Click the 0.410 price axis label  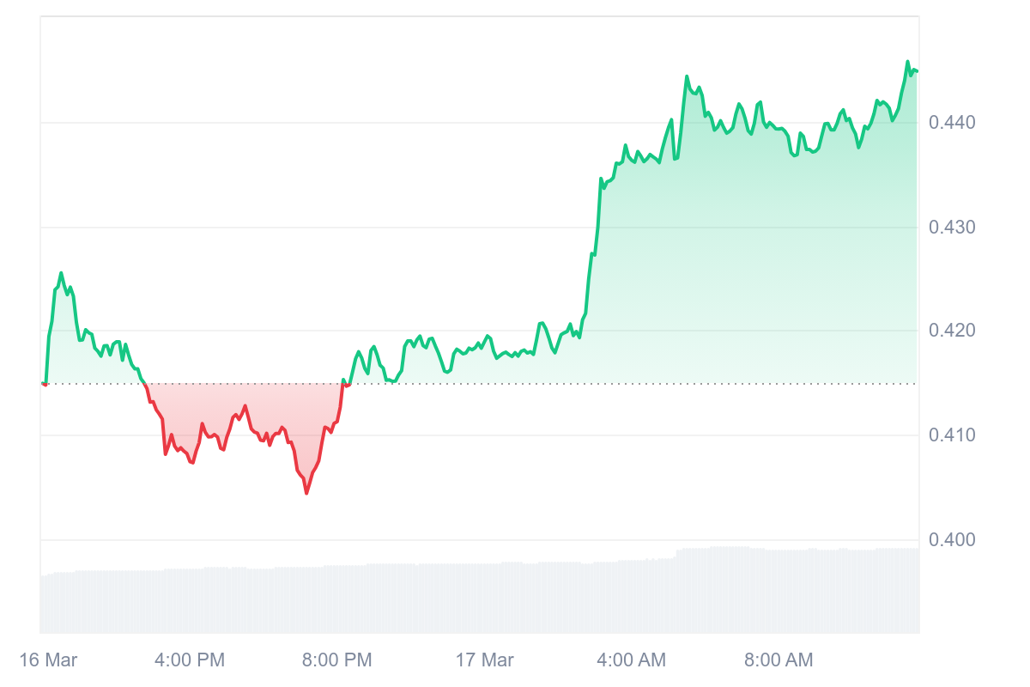[952, 435]
